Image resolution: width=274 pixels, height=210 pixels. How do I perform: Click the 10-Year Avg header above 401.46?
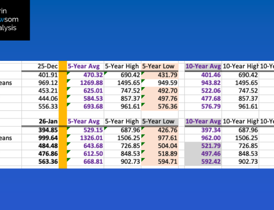pos(203,66)
